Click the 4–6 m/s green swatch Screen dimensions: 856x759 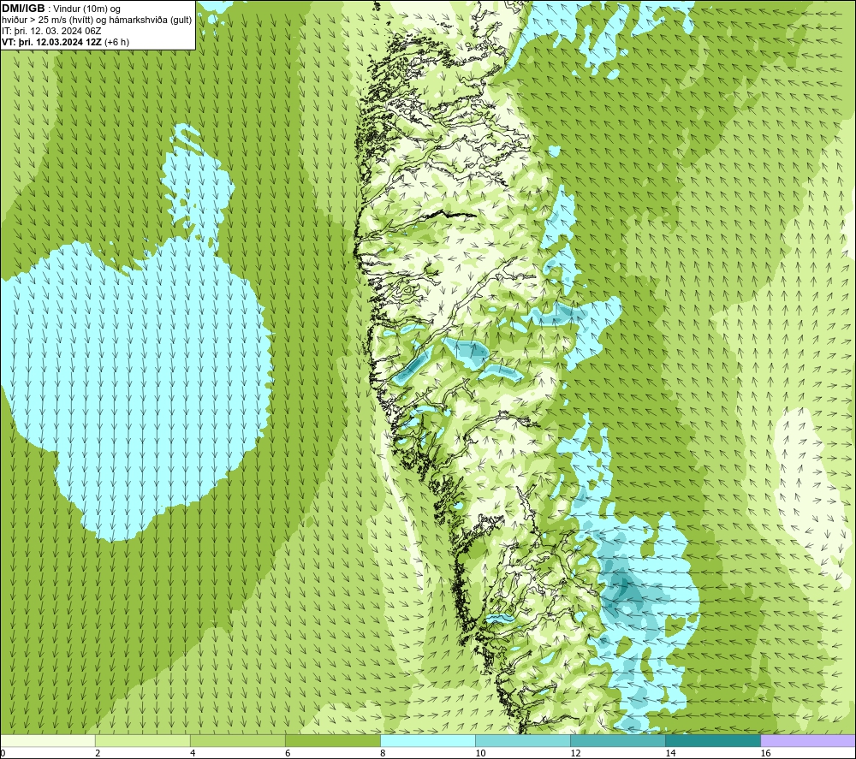pos(237,740)
